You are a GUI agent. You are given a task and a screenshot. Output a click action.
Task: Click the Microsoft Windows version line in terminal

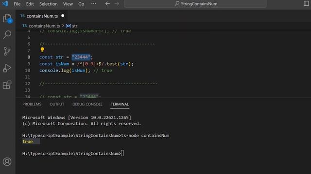point(77,117)
